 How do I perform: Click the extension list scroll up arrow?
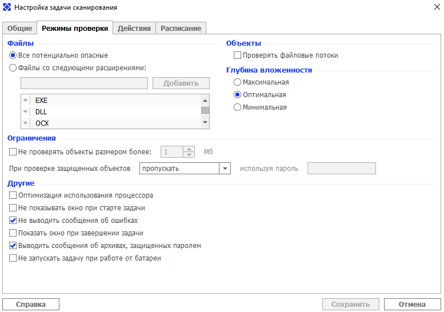(205, 101)
